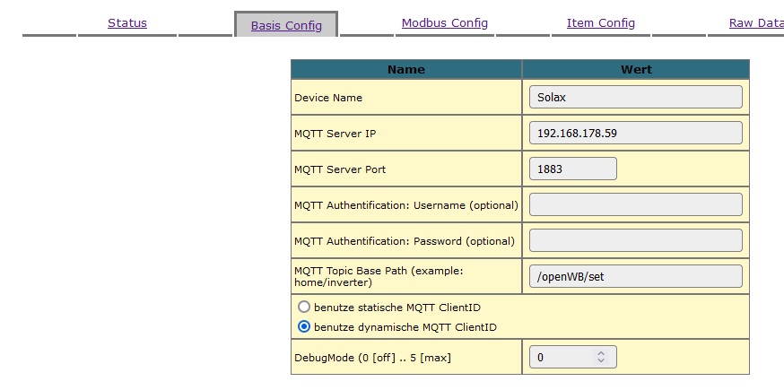This screenshot has width=784, height=390.
Task: Click the DebugMode label text
Action: click(372, 358)
